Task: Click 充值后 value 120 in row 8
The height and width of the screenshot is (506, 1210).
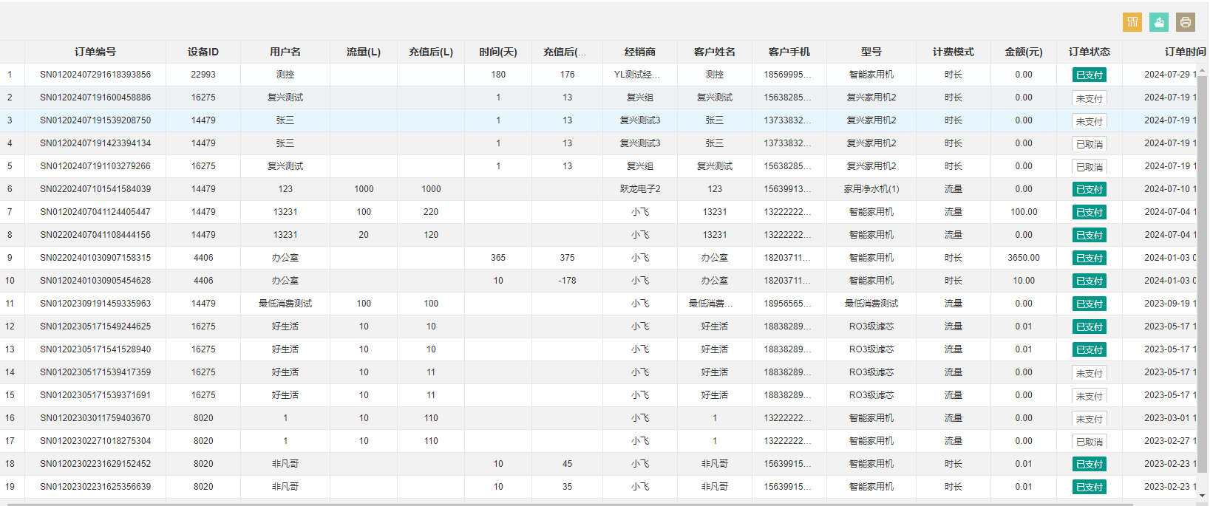Action: (431, 235)
